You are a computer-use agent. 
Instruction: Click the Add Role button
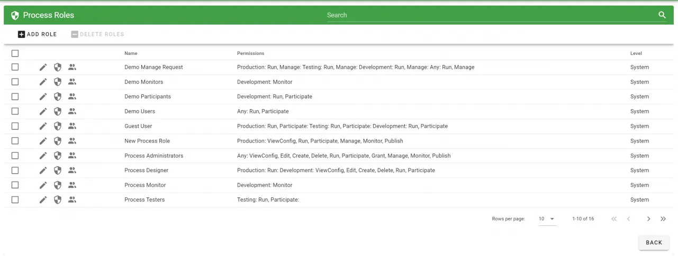point(38,34)
